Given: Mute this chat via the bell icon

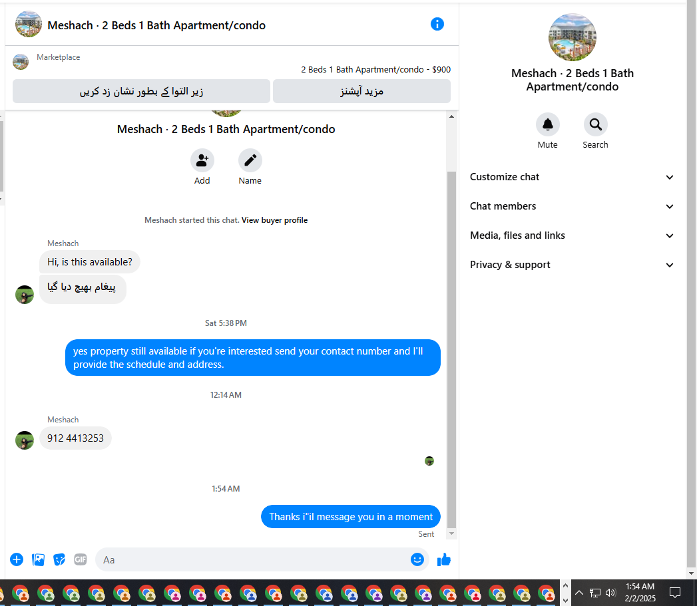Looking at the screenshot, I should 547,124.
